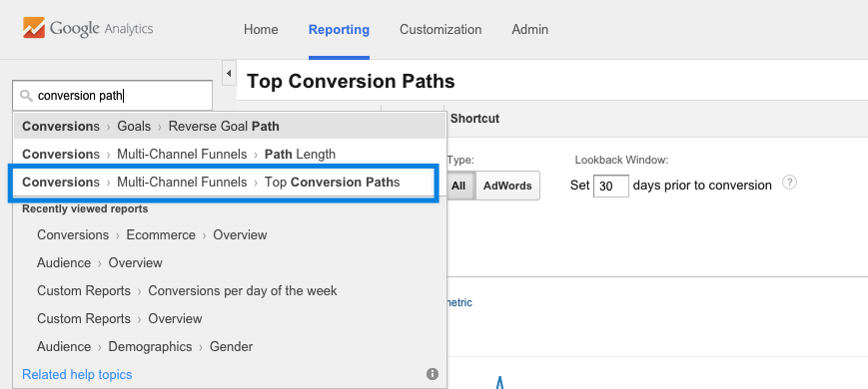Viewport: 868px width, 389px height.
Task: Click the lookback days input field
Action: (x=611, y=187)
